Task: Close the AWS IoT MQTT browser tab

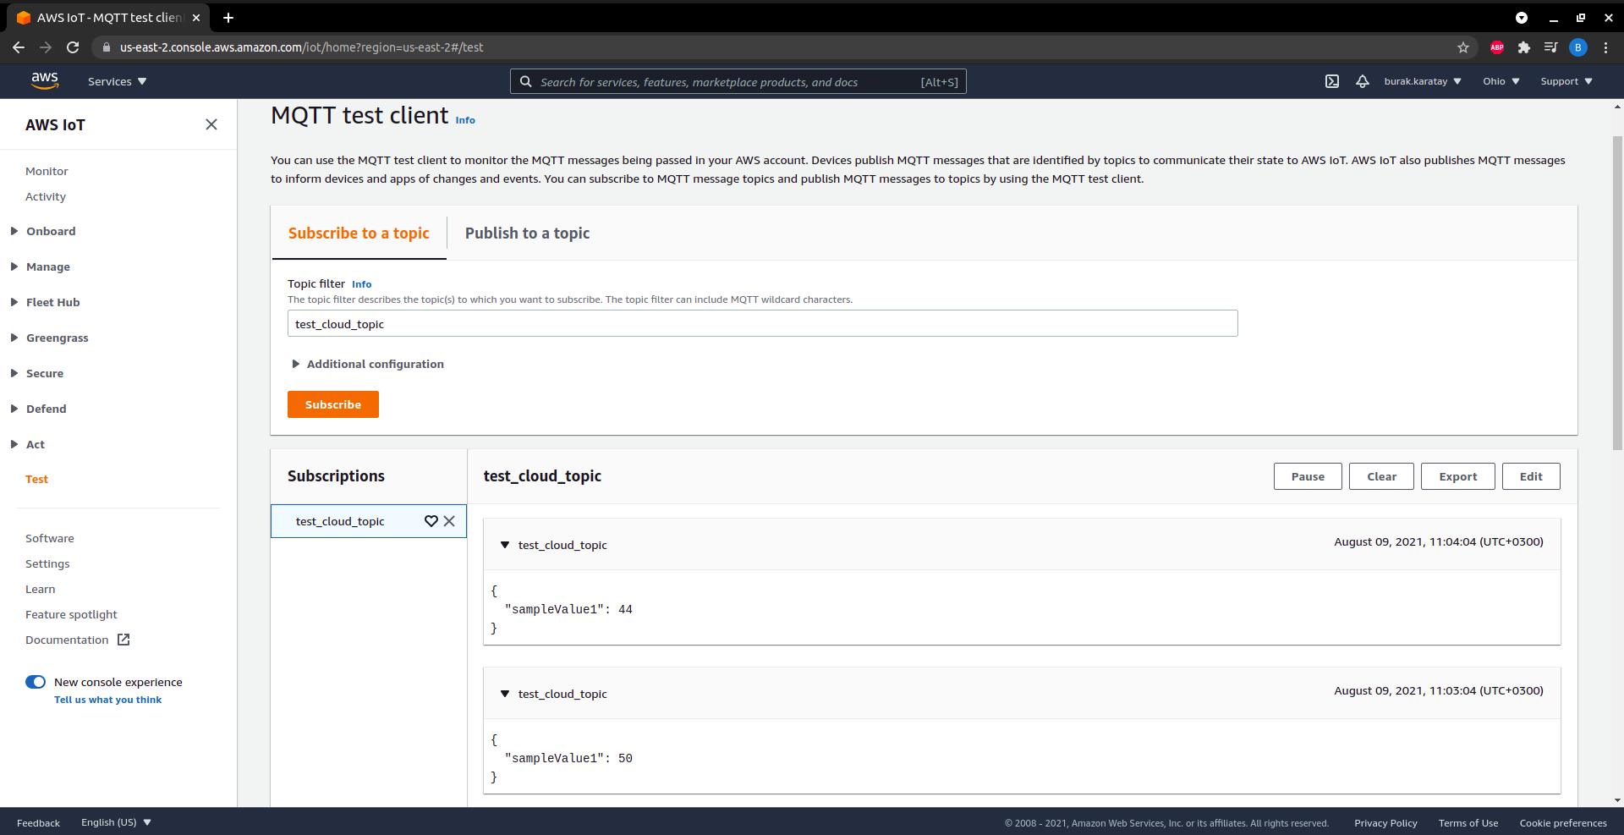Action: click(x=196, y=17)
